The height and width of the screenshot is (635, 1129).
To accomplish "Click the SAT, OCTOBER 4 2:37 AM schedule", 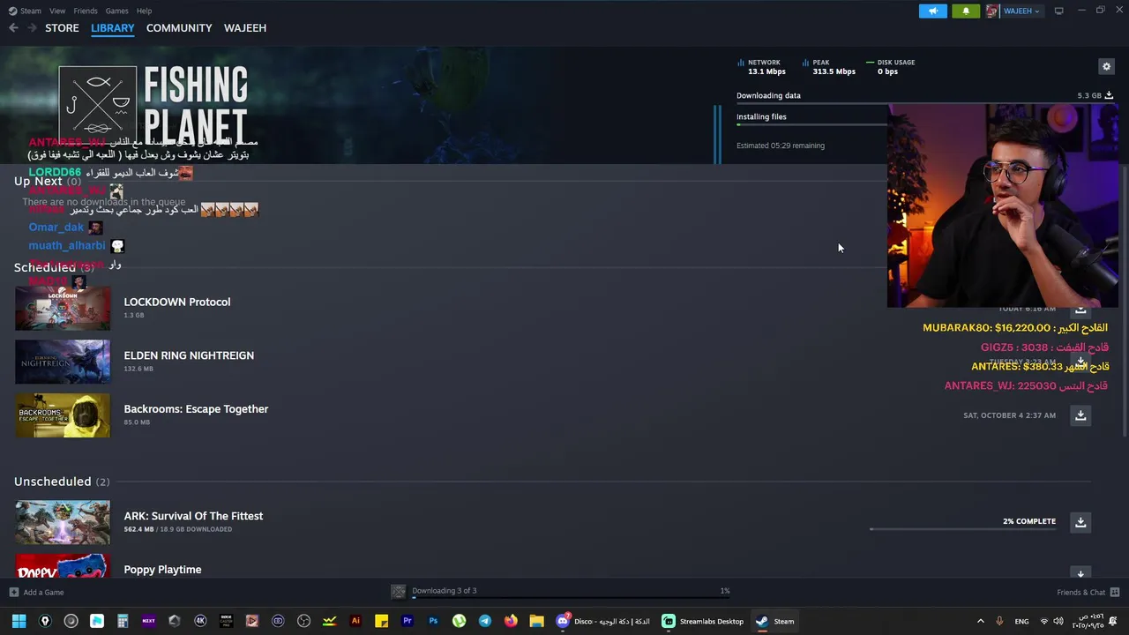I will point(1009,415).
